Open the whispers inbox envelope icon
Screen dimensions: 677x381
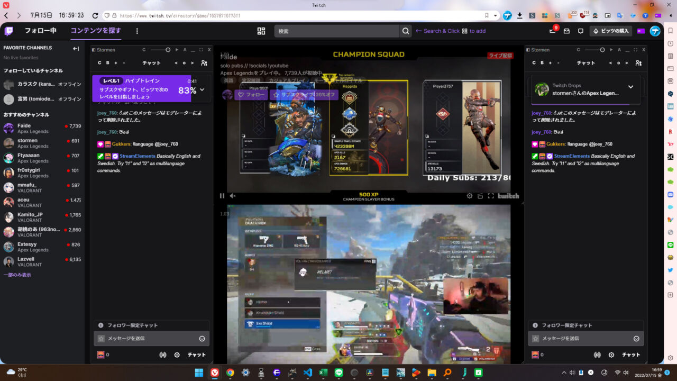point(566,31)
